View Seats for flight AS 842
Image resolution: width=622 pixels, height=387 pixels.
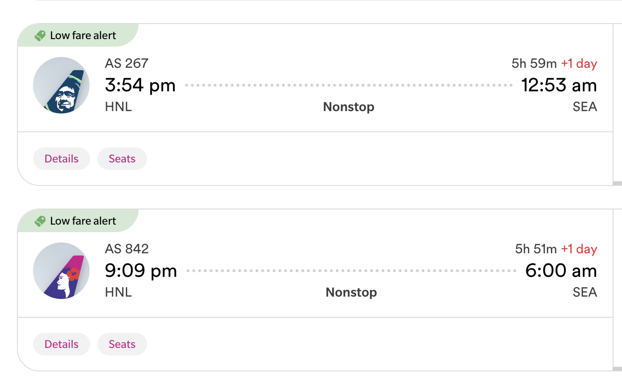click(122, 345)
